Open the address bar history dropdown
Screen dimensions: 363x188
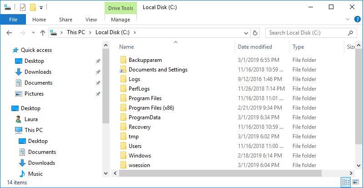(246, 33)
